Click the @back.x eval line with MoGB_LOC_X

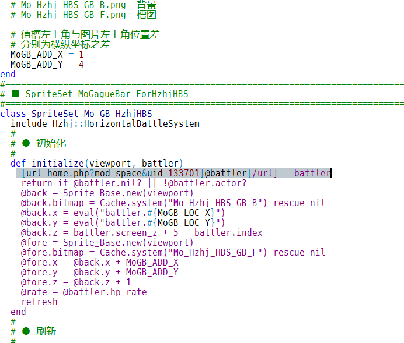pyautogui.click(x=123, y=213)
